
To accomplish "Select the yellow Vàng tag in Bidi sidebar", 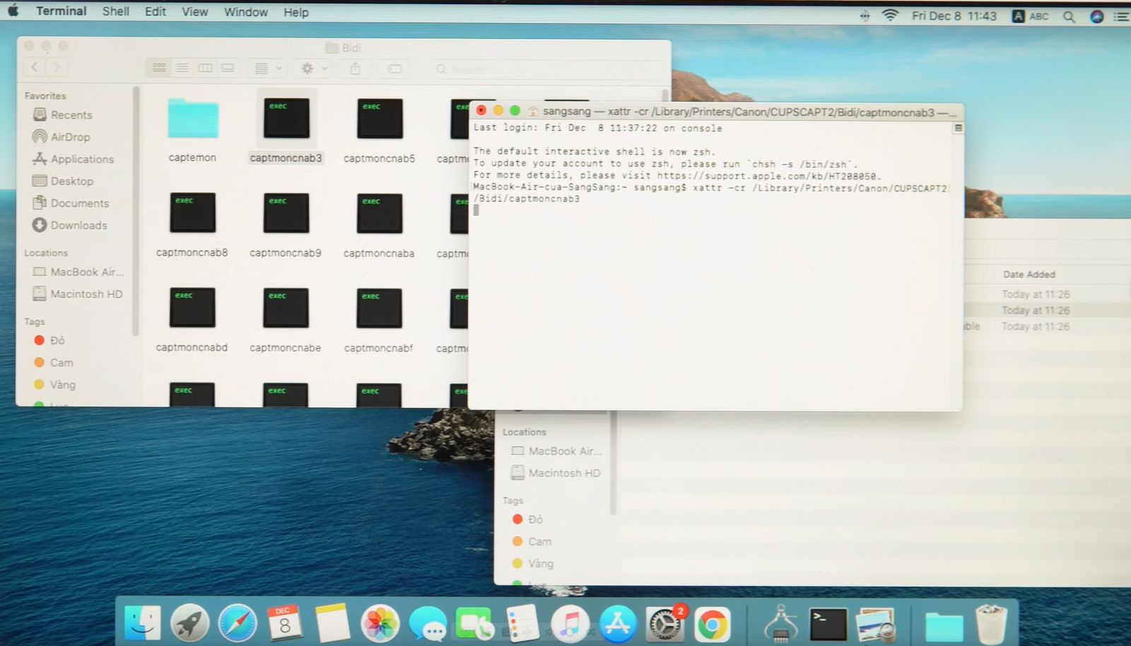I will click(x=54, y=384).
